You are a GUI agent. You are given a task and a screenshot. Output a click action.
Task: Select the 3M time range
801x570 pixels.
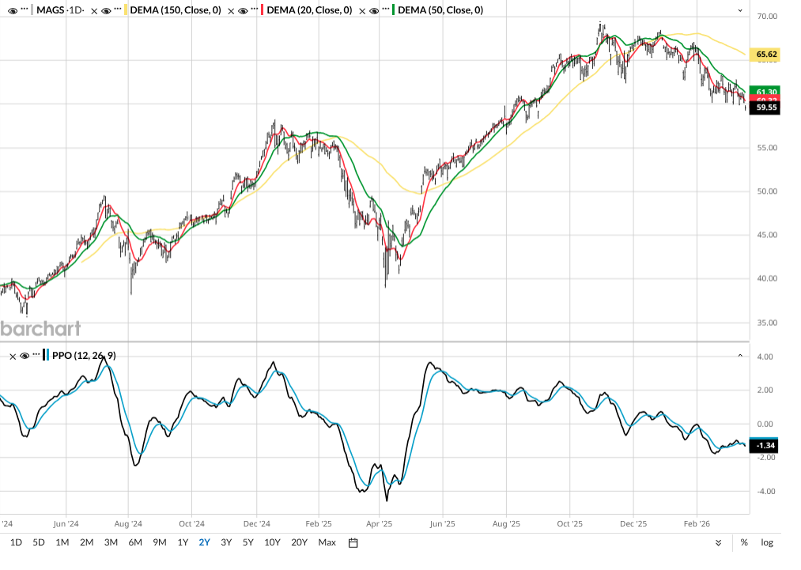pos(111,542)
